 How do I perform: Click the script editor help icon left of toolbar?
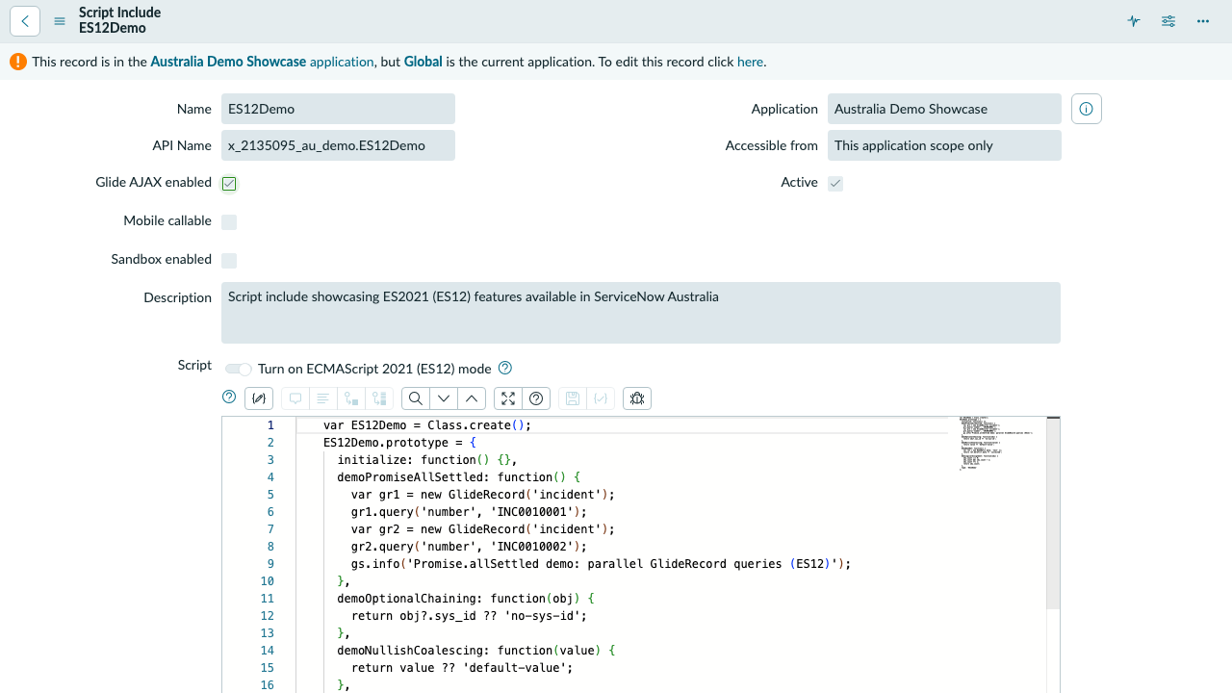point(229,397)
